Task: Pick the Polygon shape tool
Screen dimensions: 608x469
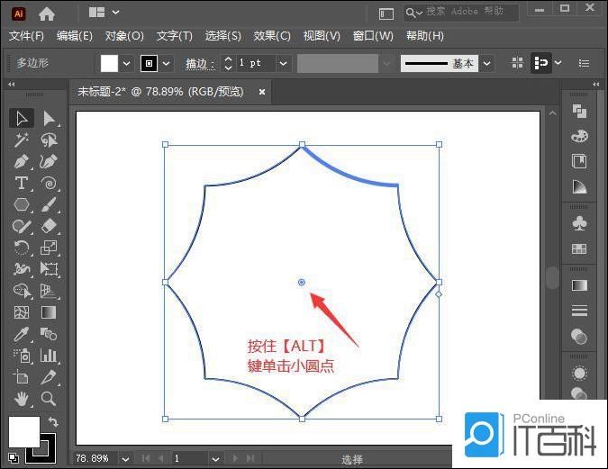Action: click(x=22, y=205)
